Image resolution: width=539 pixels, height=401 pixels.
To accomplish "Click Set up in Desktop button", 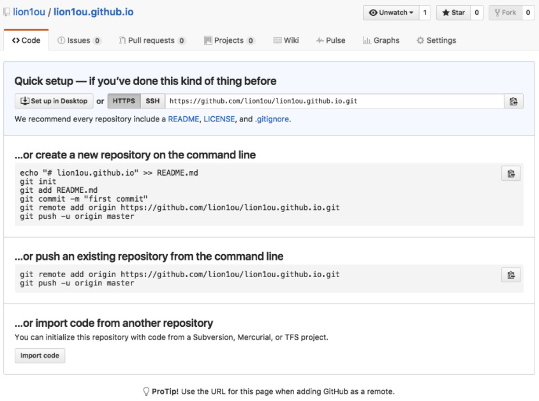I will (x=54, y=101).
